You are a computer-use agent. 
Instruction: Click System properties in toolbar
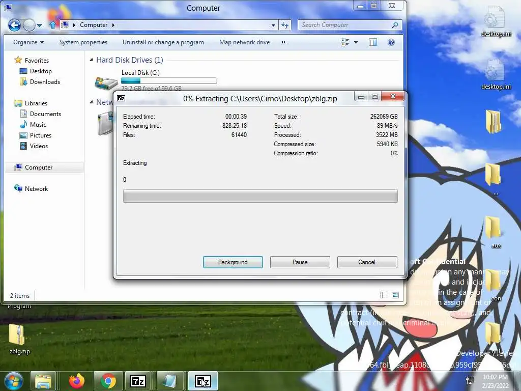(x=83, y=42)
